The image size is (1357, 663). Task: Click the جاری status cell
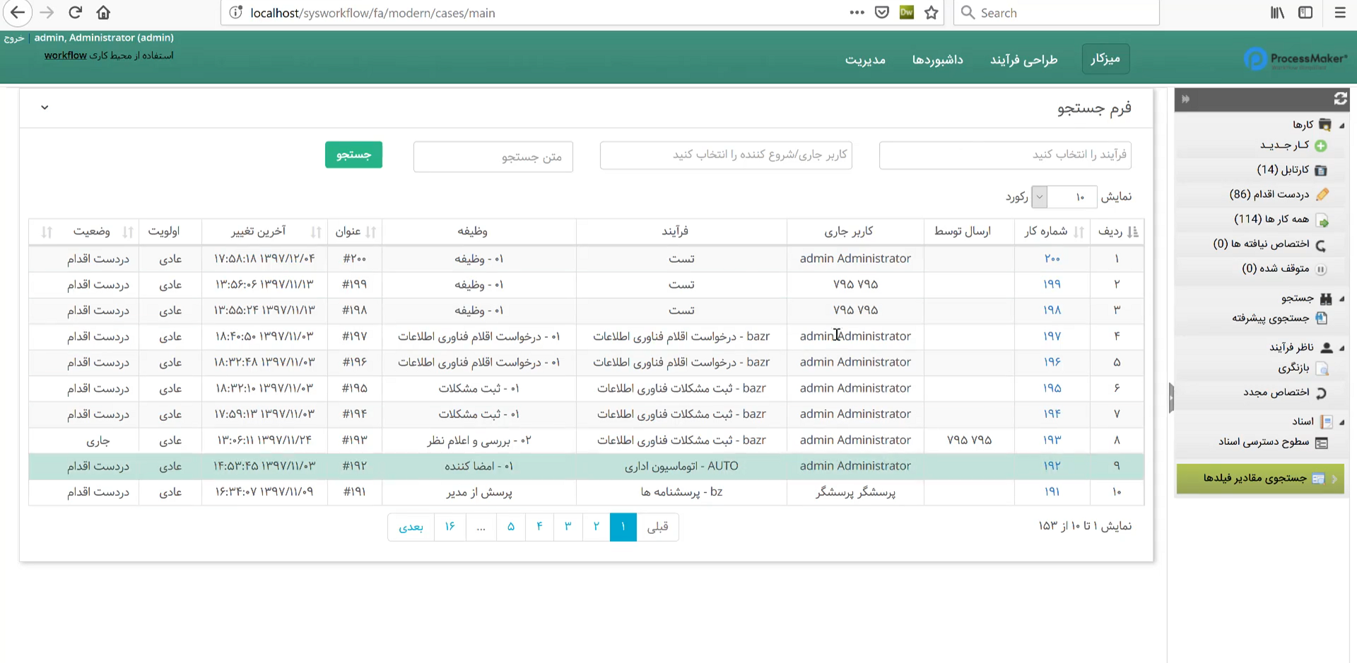(x=98, y=441)
